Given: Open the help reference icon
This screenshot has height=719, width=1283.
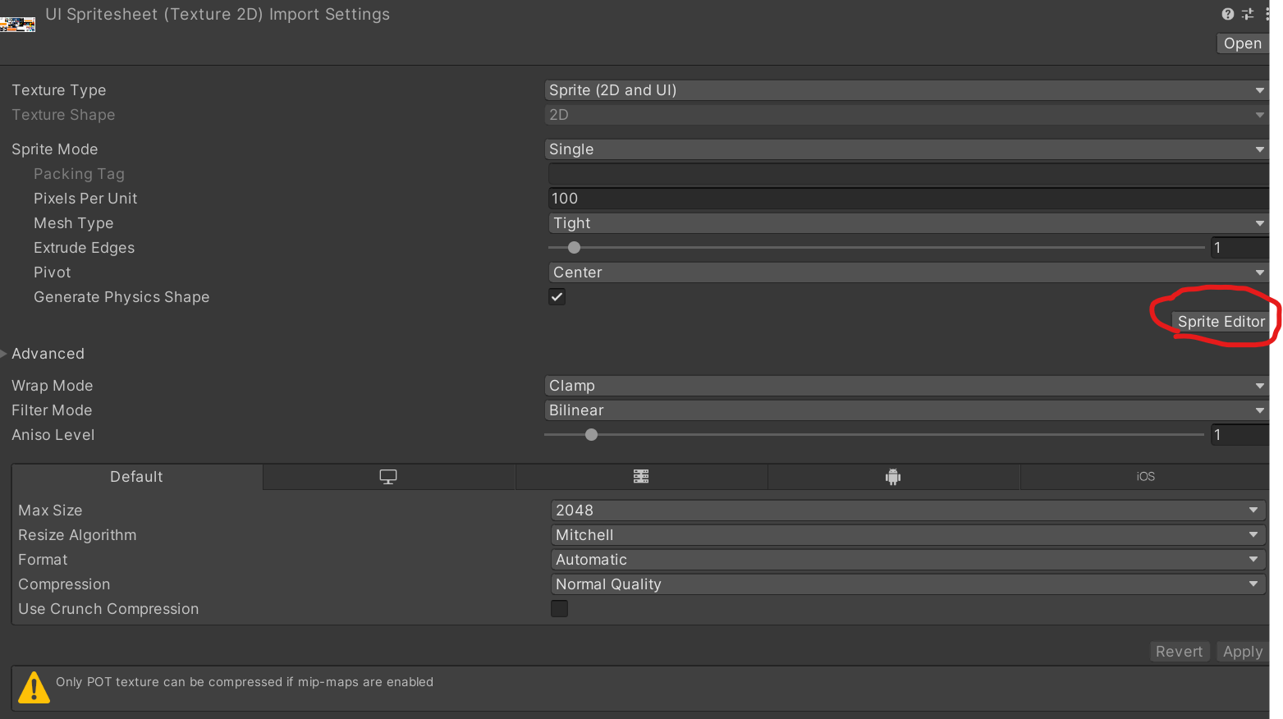Looking at the screenshot, I should (x=1228, y=14).
